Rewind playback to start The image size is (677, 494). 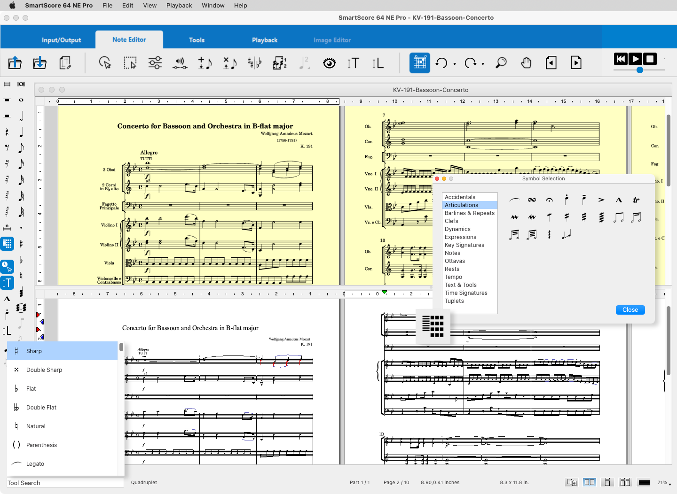tap(621, 59)
